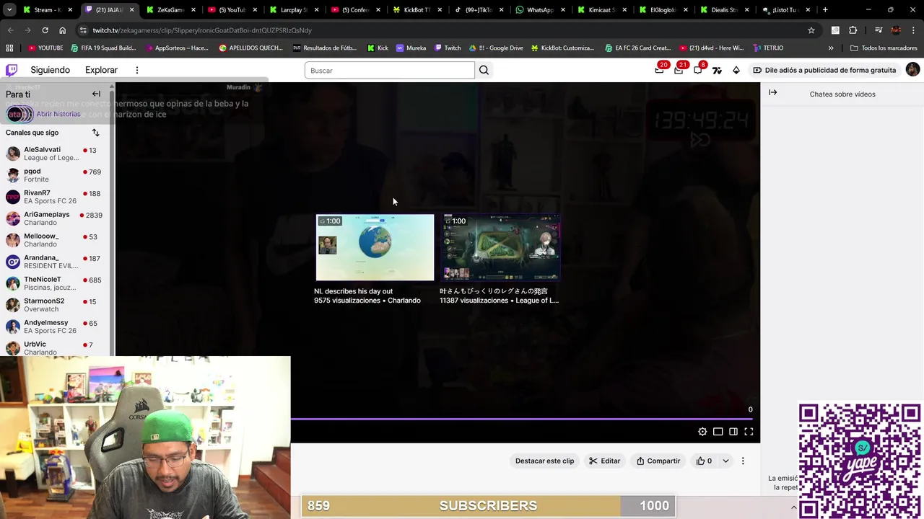This screenshot has width=924, height=519.
Task: Open the FIFA 19 Squad Builder bookmark
Action: (103, 48)
